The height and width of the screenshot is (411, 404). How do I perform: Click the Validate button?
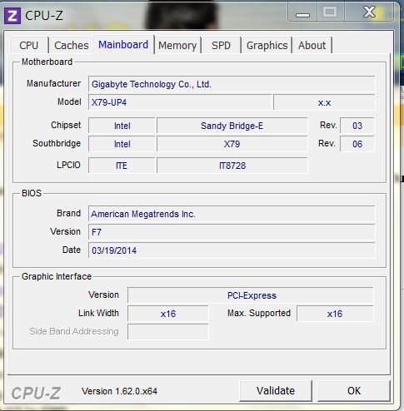click(x=276, y=391)
